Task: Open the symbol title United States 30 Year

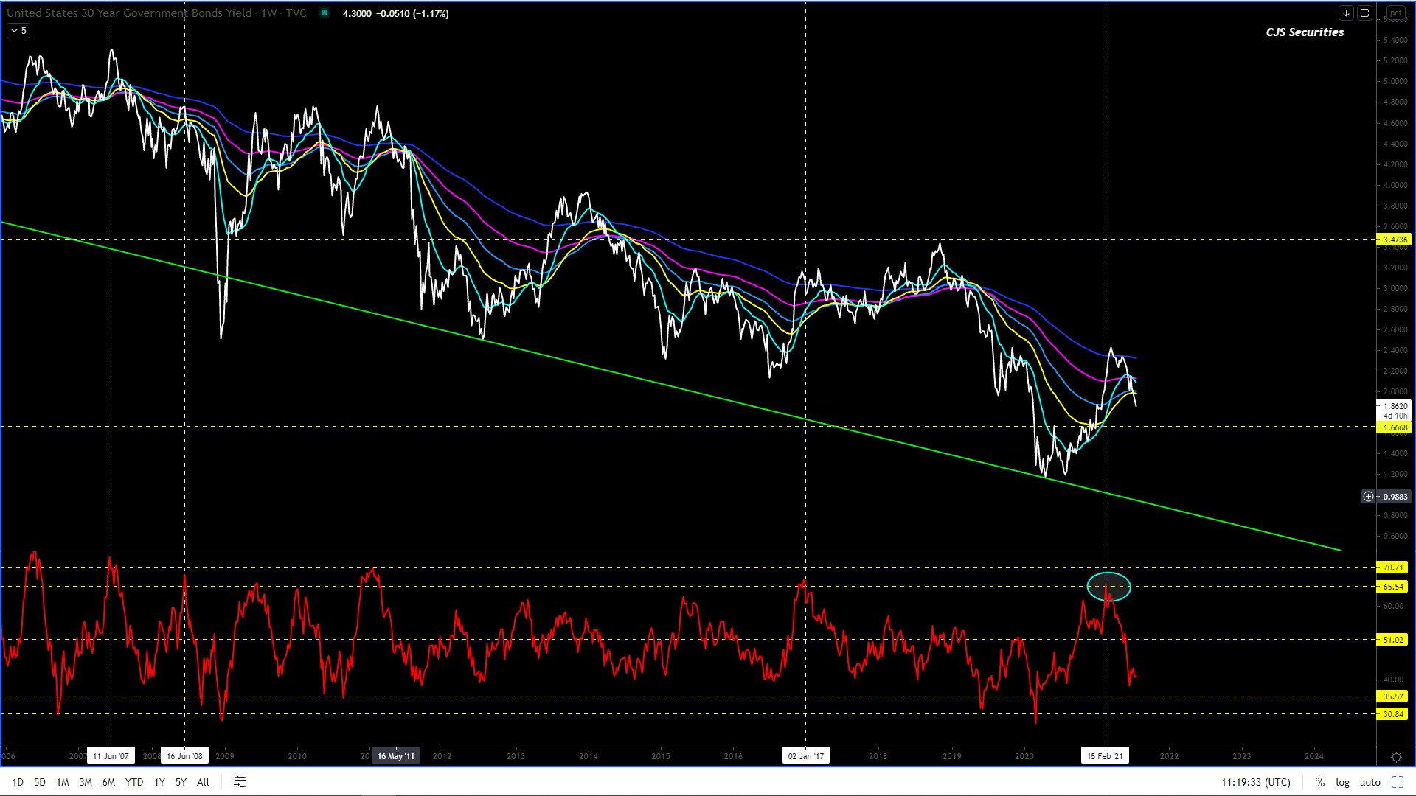Action: pyautogui.click(x=129, y=13)
